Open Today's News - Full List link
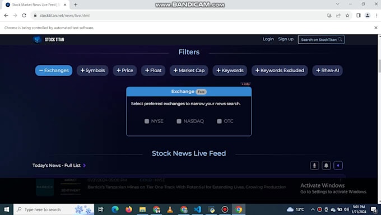The image size is (381, 215). [59, 165]
